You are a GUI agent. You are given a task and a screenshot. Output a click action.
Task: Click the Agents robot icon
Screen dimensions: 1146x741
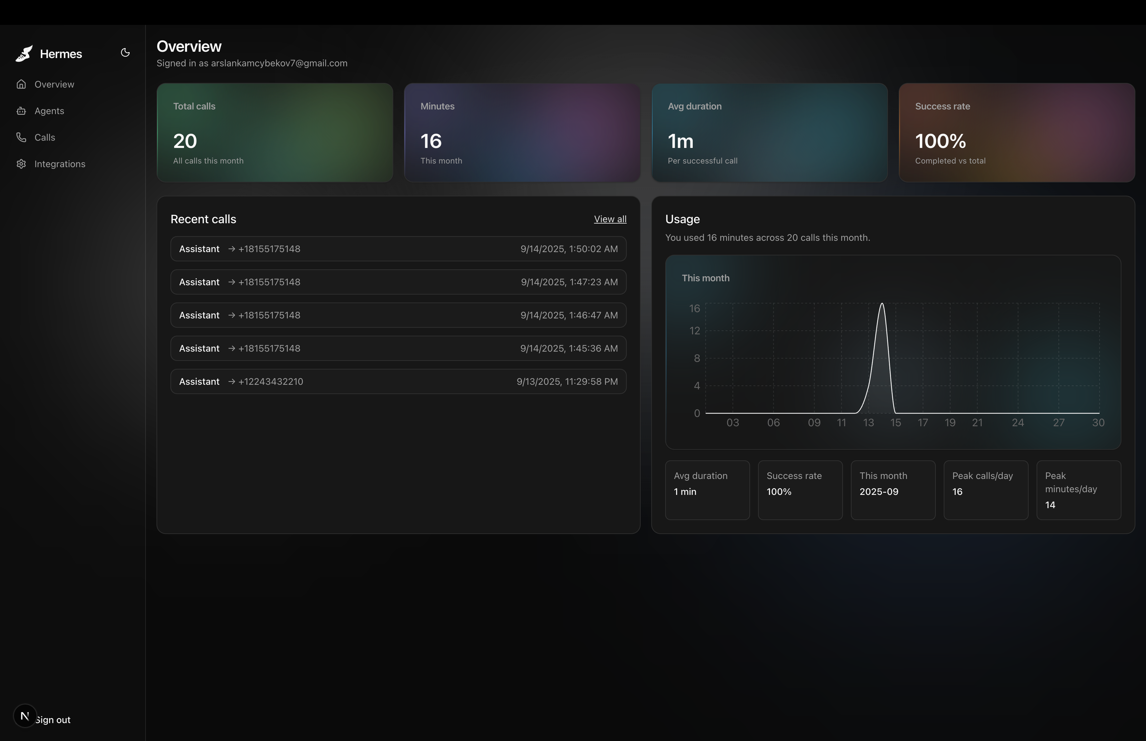(x=21, y=111)
